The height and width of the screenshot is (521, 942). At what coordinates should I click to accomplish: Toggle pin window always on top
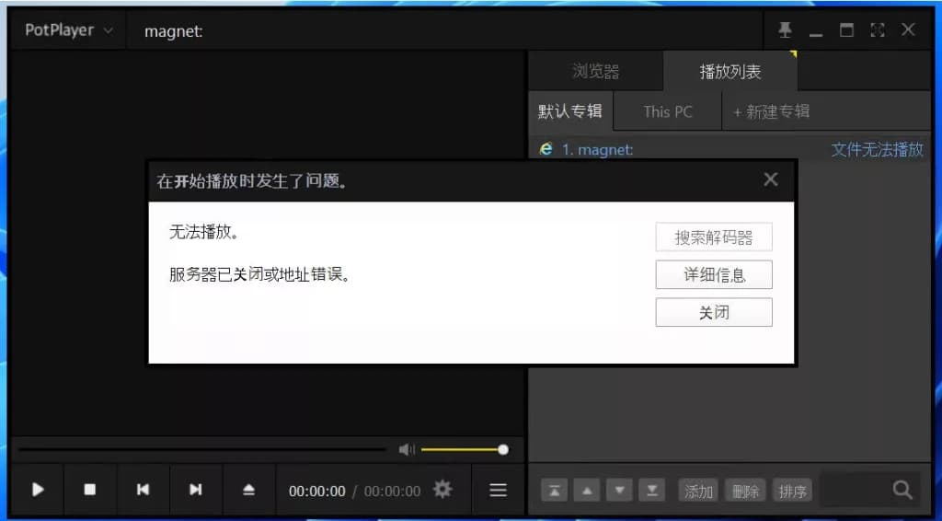click(x=785, y=30)
